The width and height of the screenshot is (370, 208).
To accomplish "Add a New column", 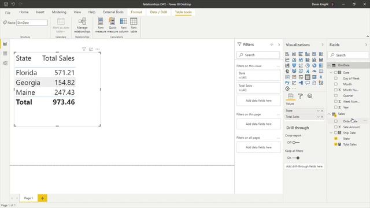I will (x=123, y=25).
